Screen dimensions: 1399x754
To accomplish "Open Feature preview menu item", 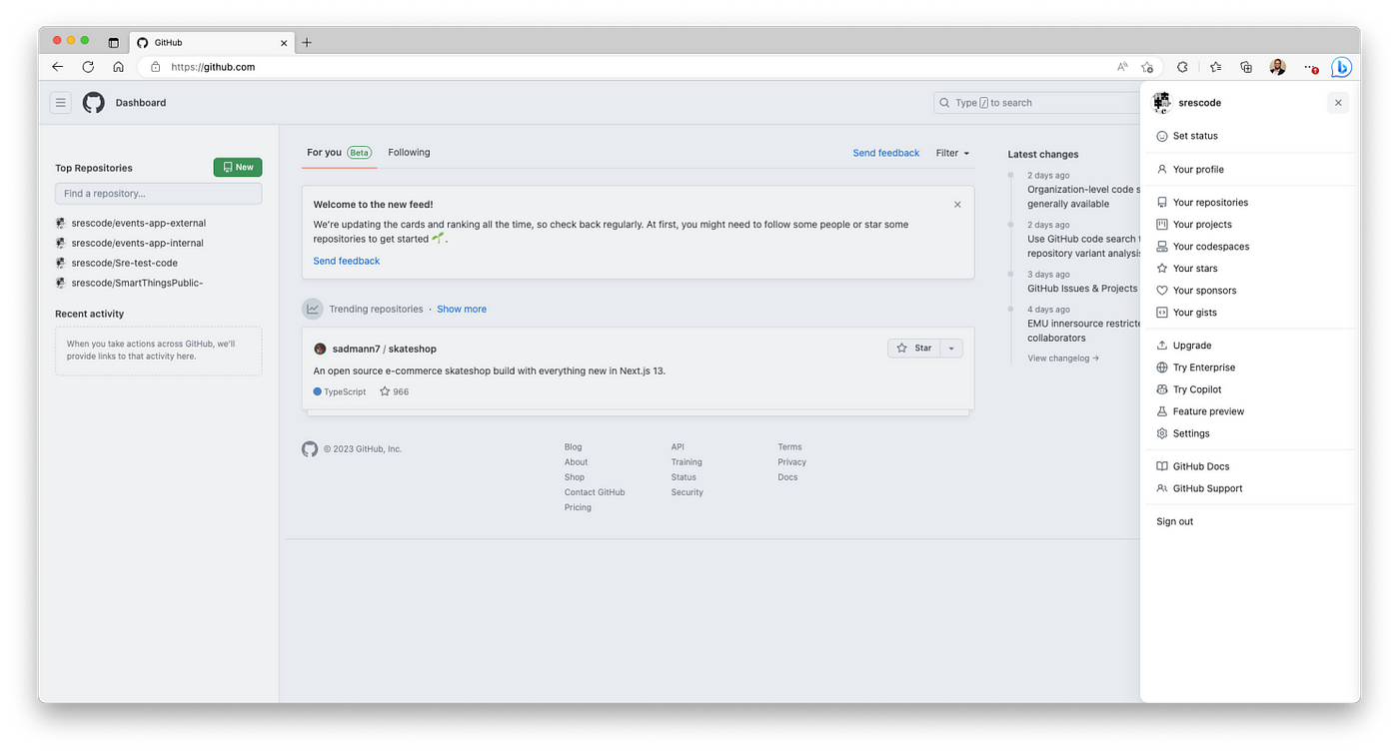I will 1247,411.
